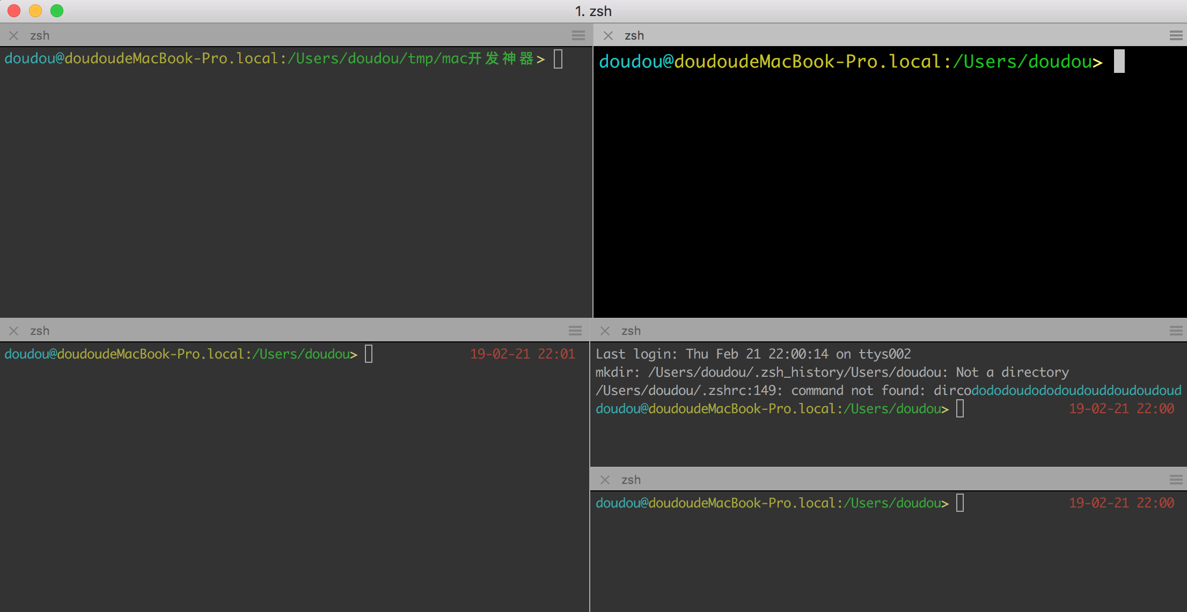Click the 'Last login' line in terminal

pos(753,354)
